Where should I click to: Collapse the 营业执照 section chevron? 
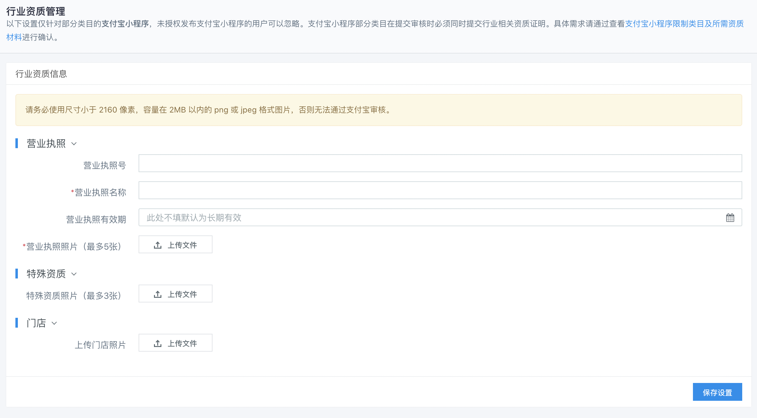pos(74,144)
